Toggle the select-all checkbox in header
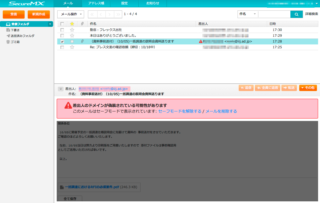This screenshot has width=320, height=203. [x=62, y=24]
